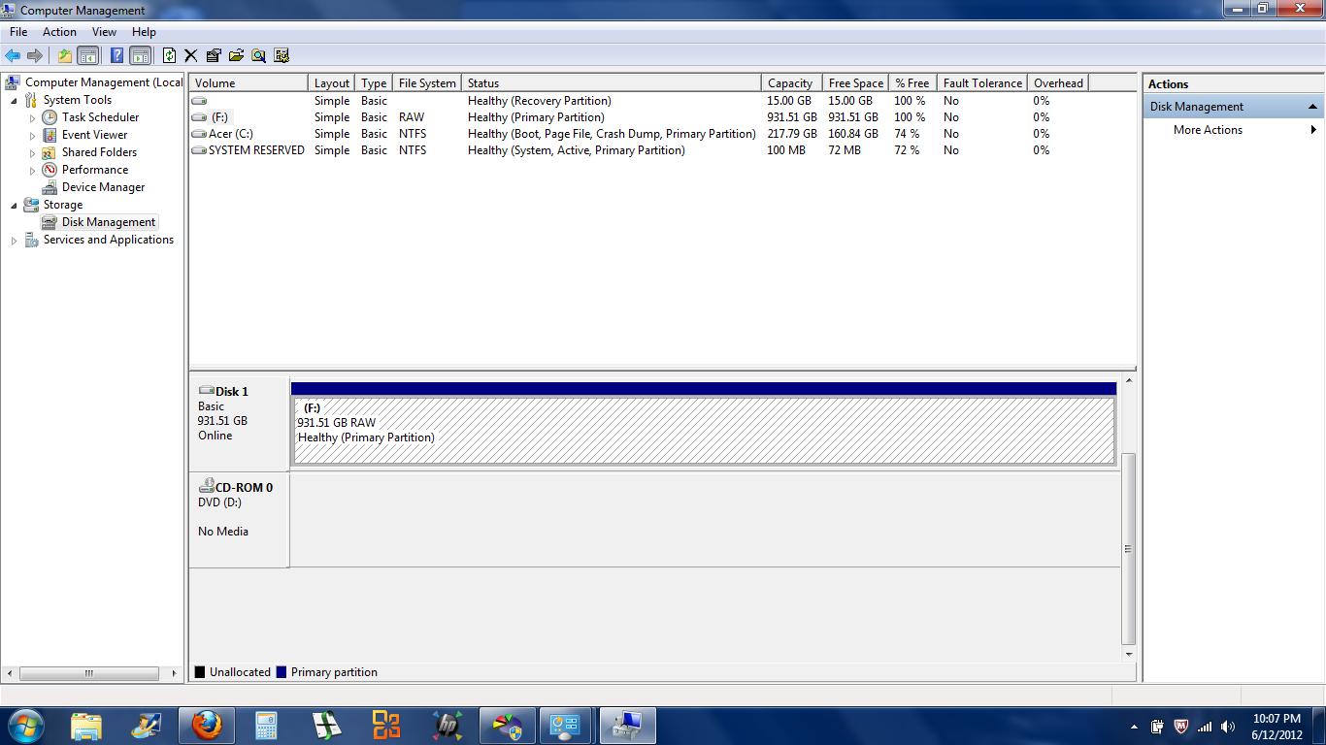The height and width of the screenshot is (745, 1326).
Task: Open the View menu
Action: click(104, 32)
